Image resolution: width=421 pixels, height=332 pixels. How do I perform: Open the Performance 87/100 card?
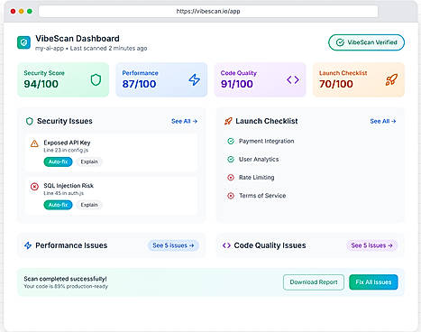pos(161,79)
